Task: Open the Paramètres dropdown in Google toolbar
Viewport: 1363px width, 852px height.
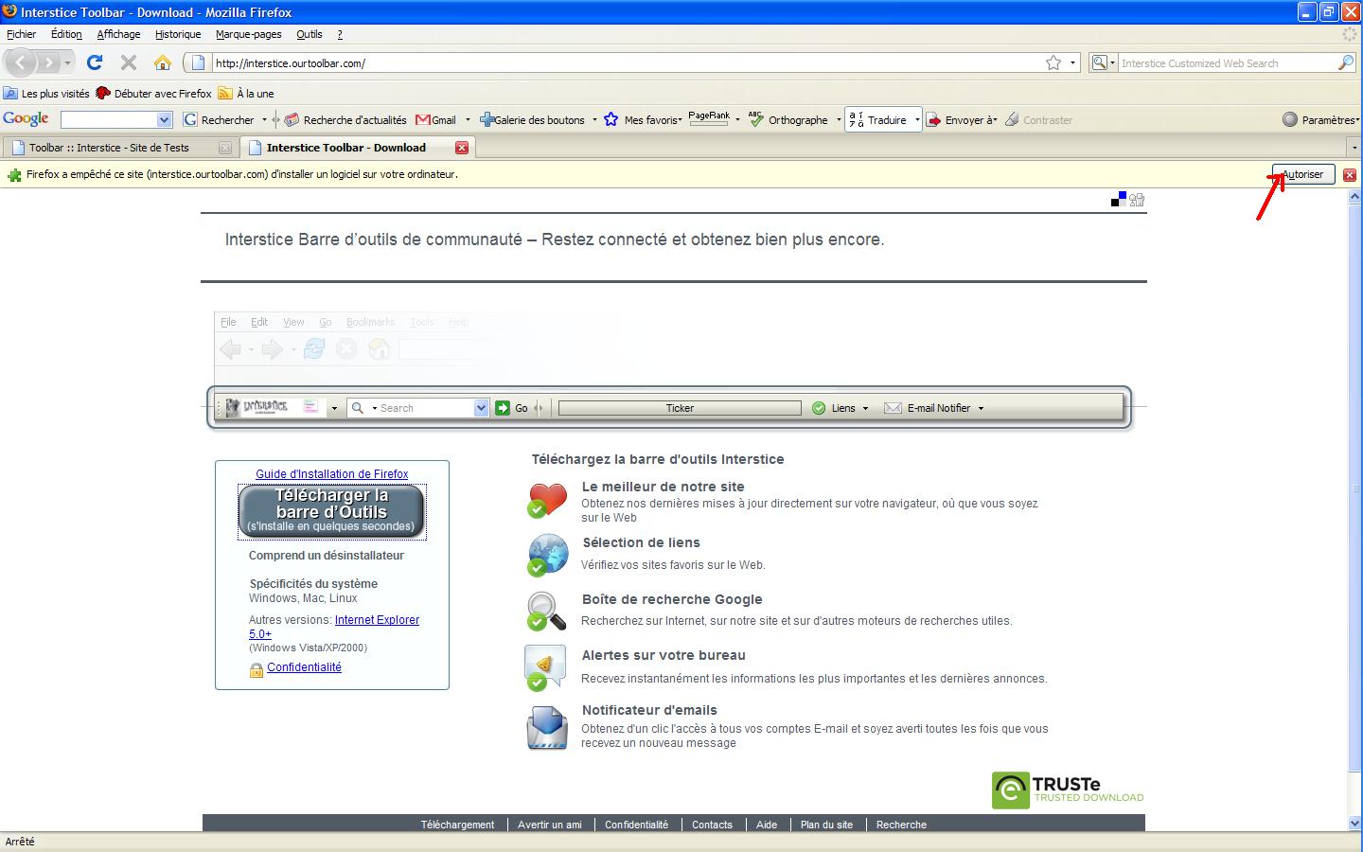Action: tap(1320, 120)
